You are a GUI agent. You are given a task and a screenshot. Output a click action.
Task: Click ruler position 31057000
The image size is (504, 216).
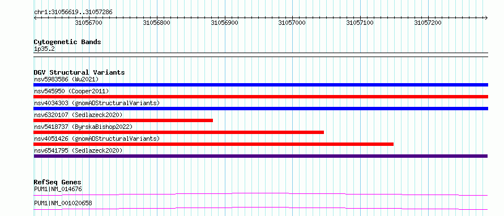coord(292,23)
